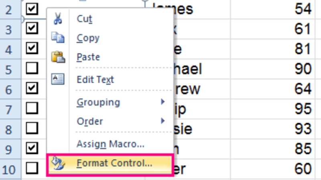Click the Edit Text icon
The image size is (321, 180).
(x=58, y=79)
